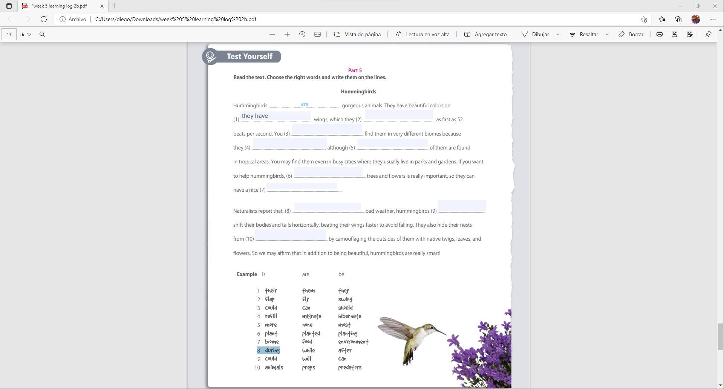This screenshot has width=724, height=389.
Task: Click the word 'flap' in row 2
Action: click(x=270, y=299)
